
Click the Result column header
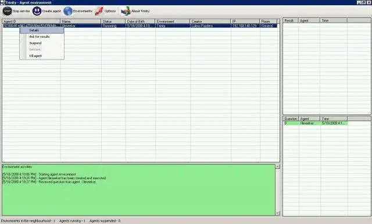pyautogui.click(x=291, y=20)
